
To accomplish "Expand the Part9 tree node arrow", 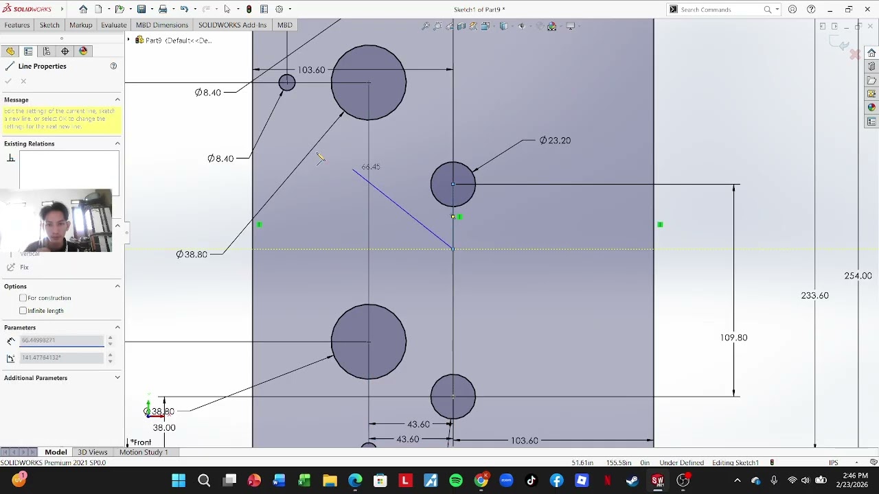I will tap(129, 40).
